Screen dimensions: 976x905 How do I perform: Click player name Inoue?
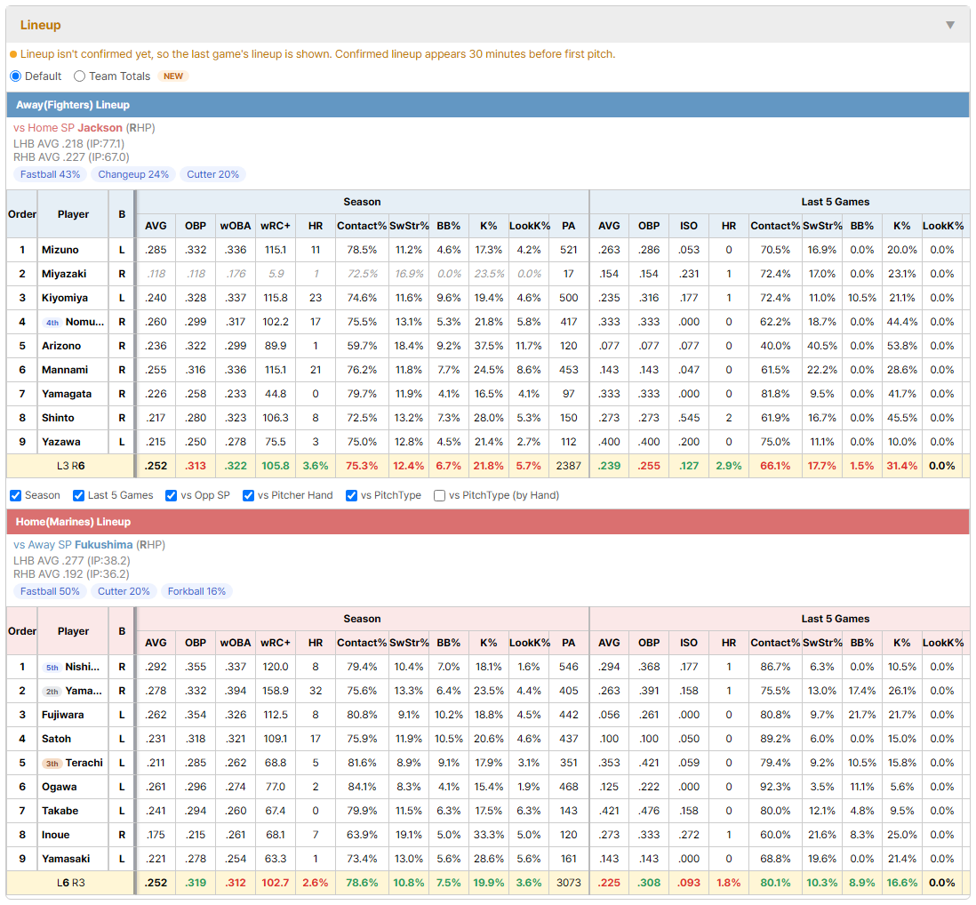[x=56, y=835]
